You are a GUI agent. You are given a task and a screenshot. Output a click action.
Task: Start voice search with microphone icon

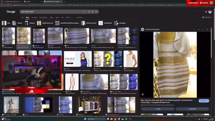(89, 12)
